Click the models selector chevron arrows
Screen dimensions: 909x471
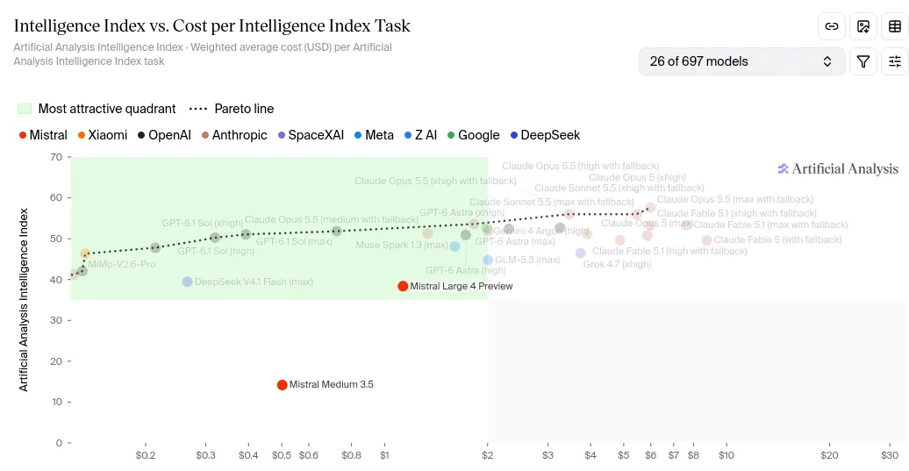(827, 61)
